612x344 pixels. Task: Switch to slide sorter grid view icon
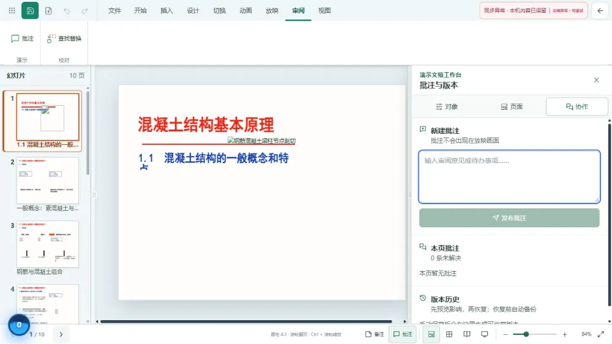449,334
